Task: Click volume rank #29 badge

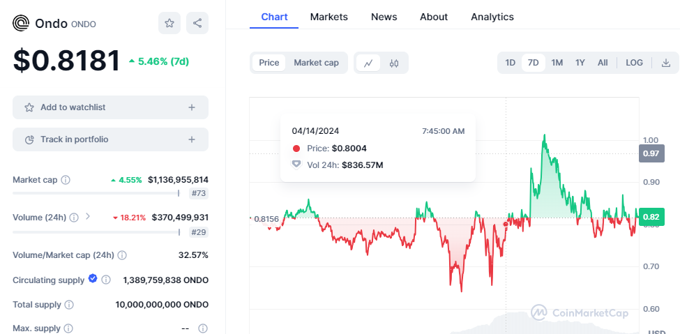Action: tap(199, 232)
